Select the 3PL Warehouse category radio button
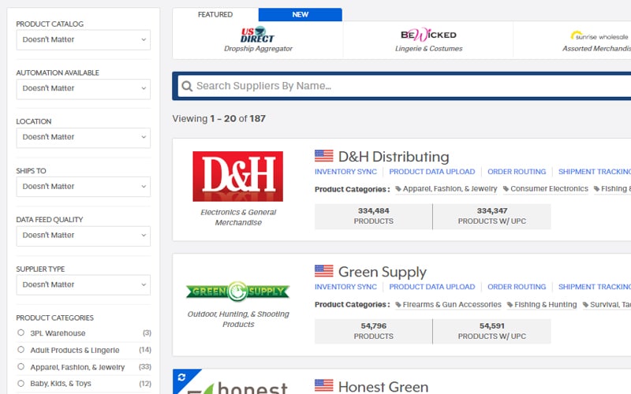The image size is (631, 394). coord(21,333)
